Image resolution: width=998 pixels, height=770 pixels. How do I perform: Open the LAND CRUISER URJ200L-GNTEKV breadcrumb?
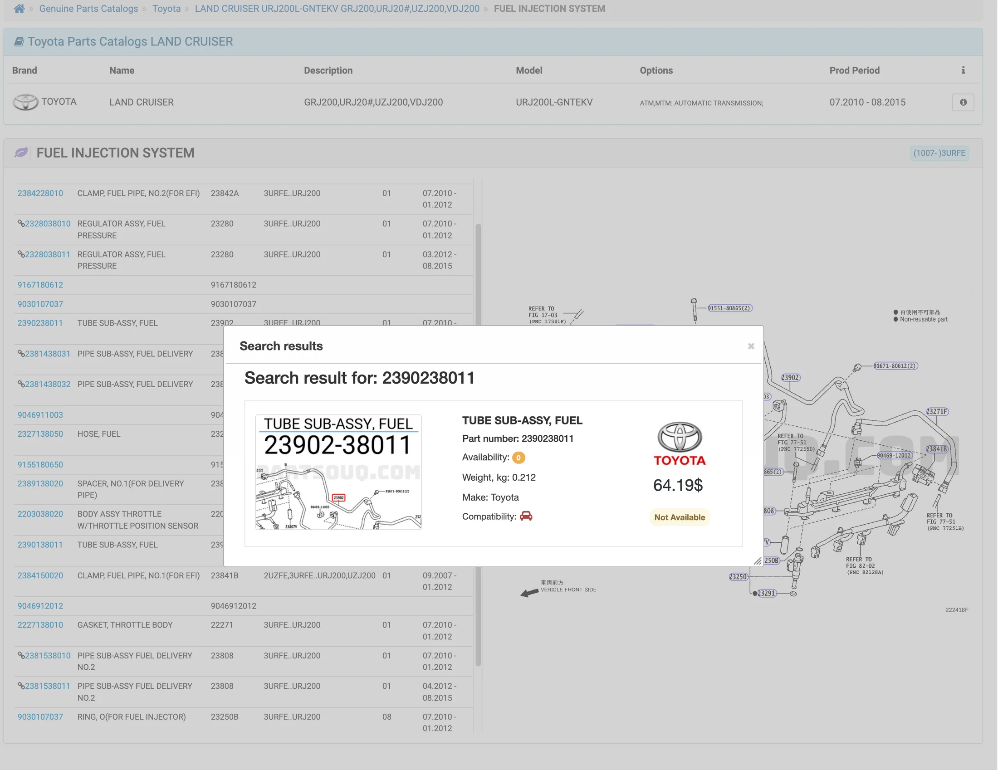[x=337, y=9]
